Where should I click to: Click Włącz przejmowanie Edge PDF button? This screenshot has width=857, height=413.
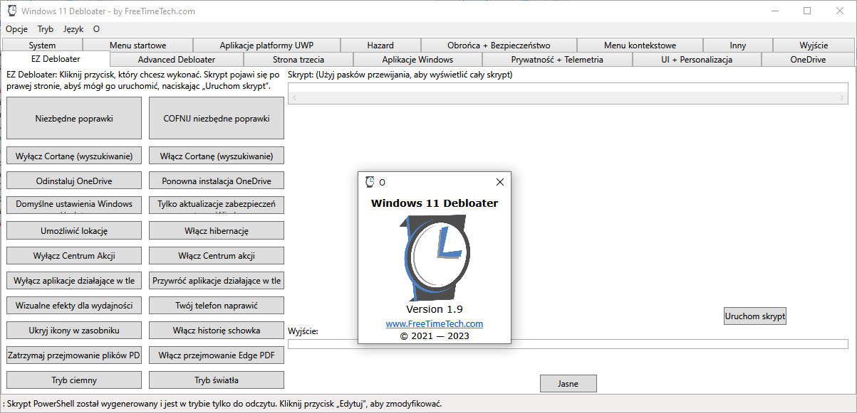[x=217, y=355]
